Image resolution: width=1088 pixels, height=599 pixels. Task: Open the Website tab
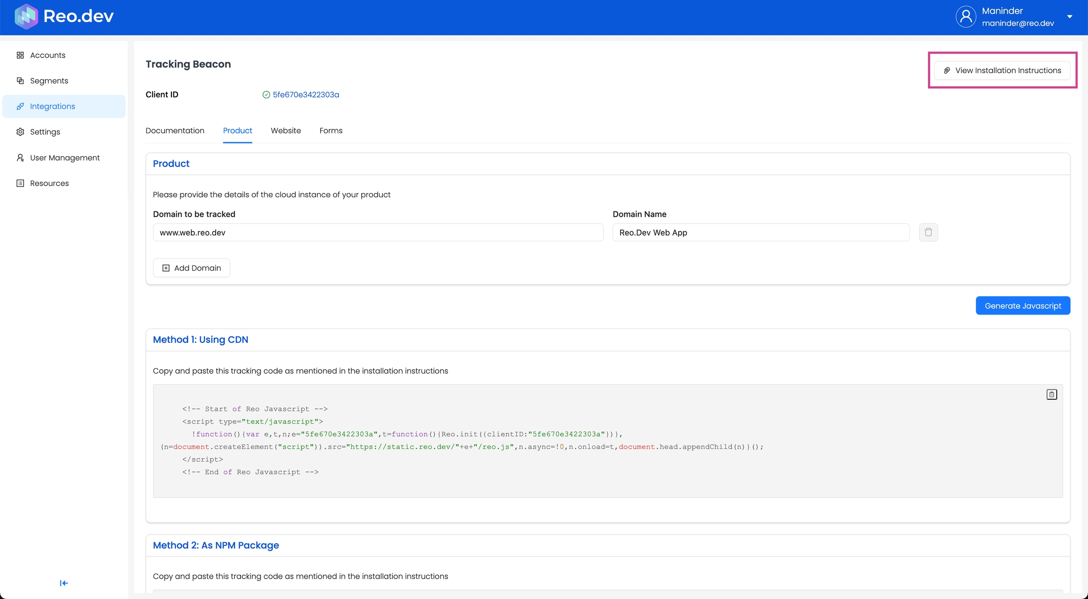286,131
